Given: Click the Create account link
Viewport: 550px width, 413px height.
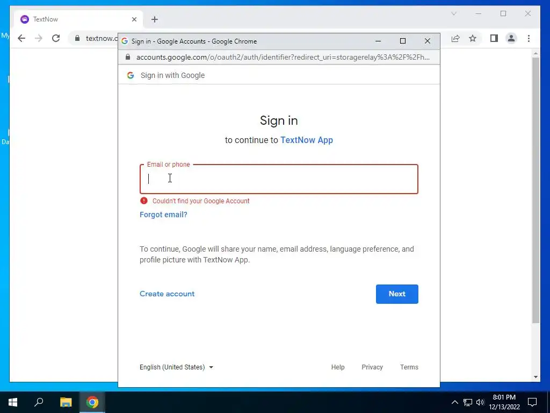Looking at the screenshot, I should 167,294.
